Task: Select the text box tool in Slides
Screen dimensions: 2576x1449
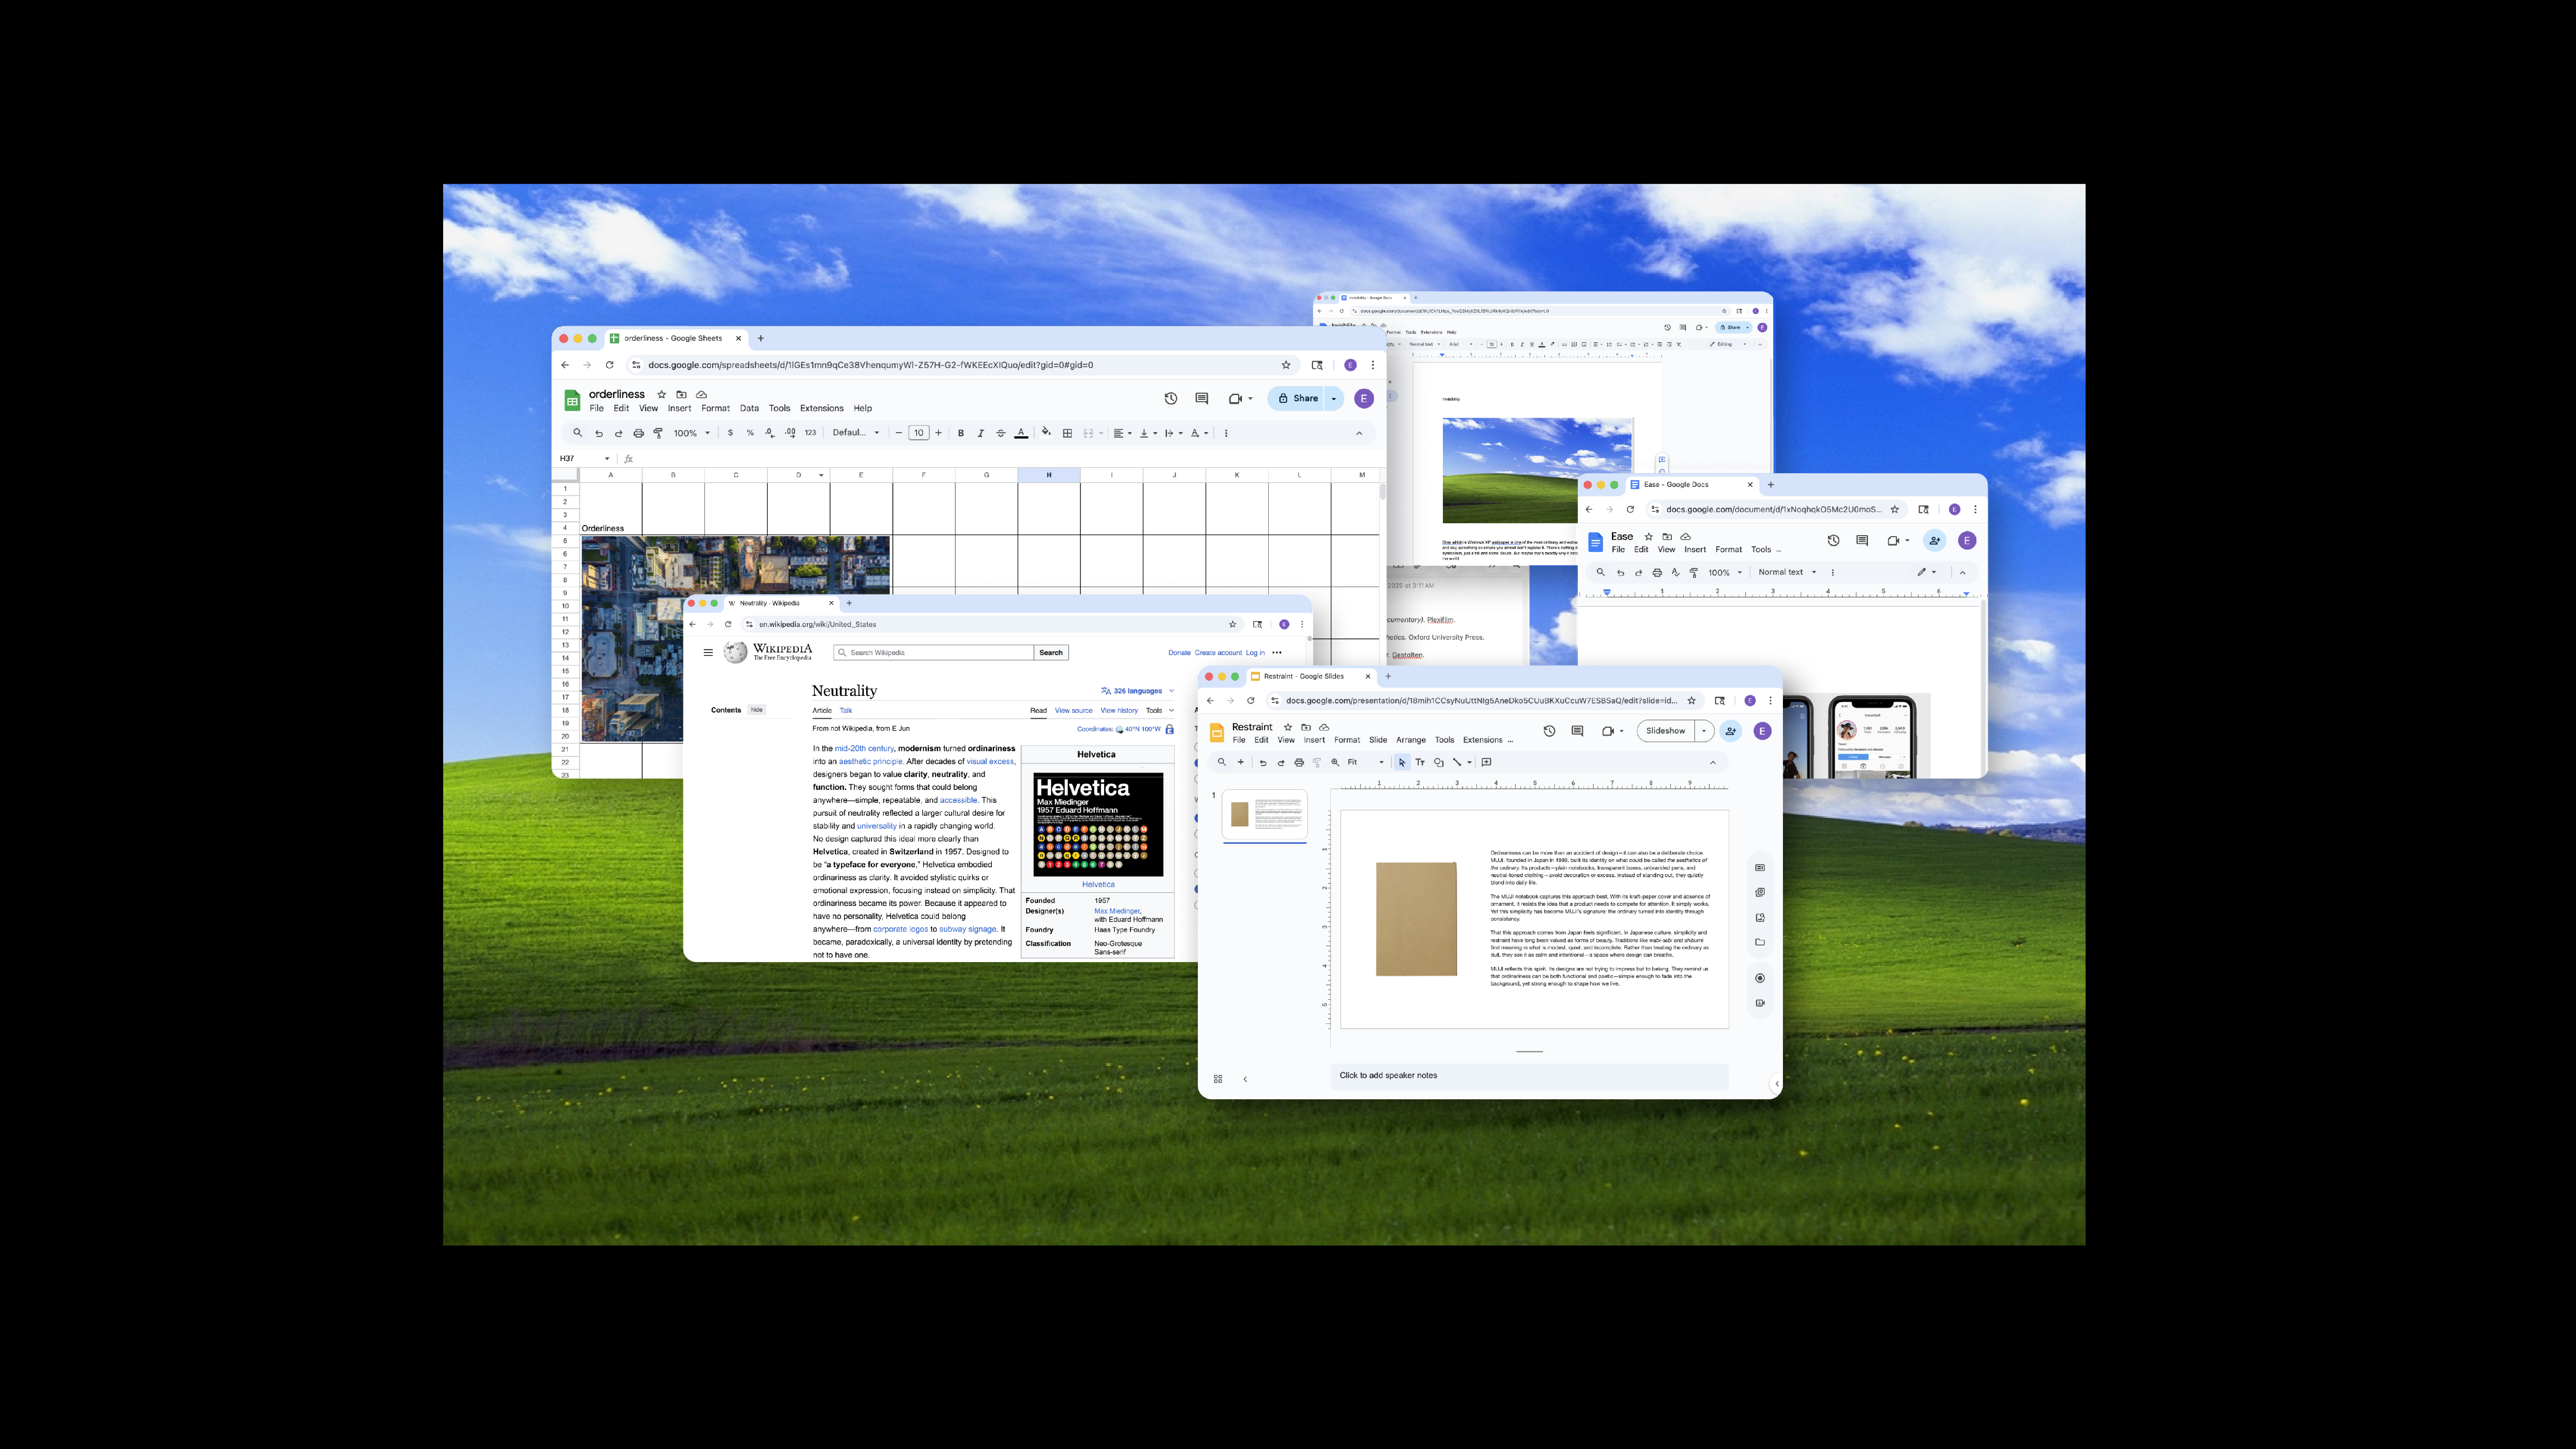Action: (1420, 762)
